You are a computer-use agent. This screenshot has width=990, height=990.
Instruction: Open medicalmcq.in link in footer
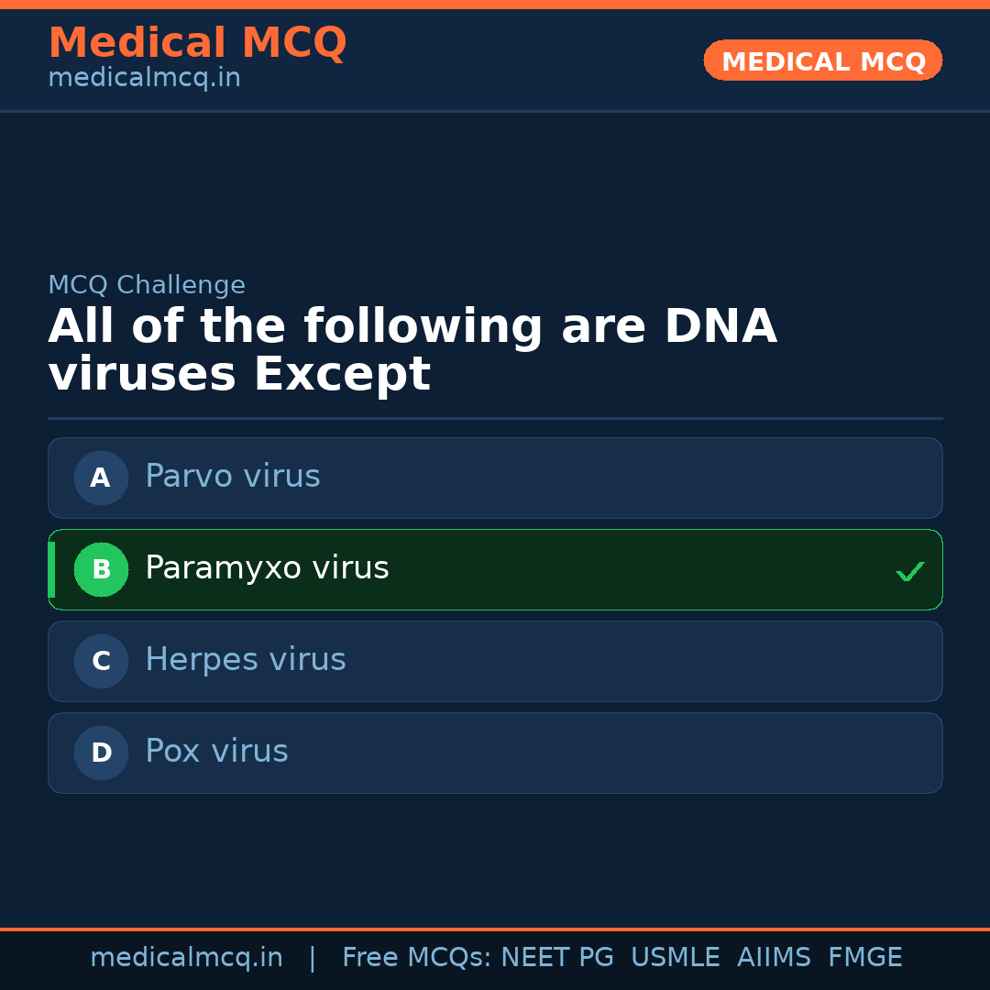(186, 958)
